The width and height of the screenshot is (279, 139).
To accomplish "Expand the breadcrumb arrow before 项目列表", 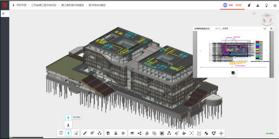I will (13, 5).
